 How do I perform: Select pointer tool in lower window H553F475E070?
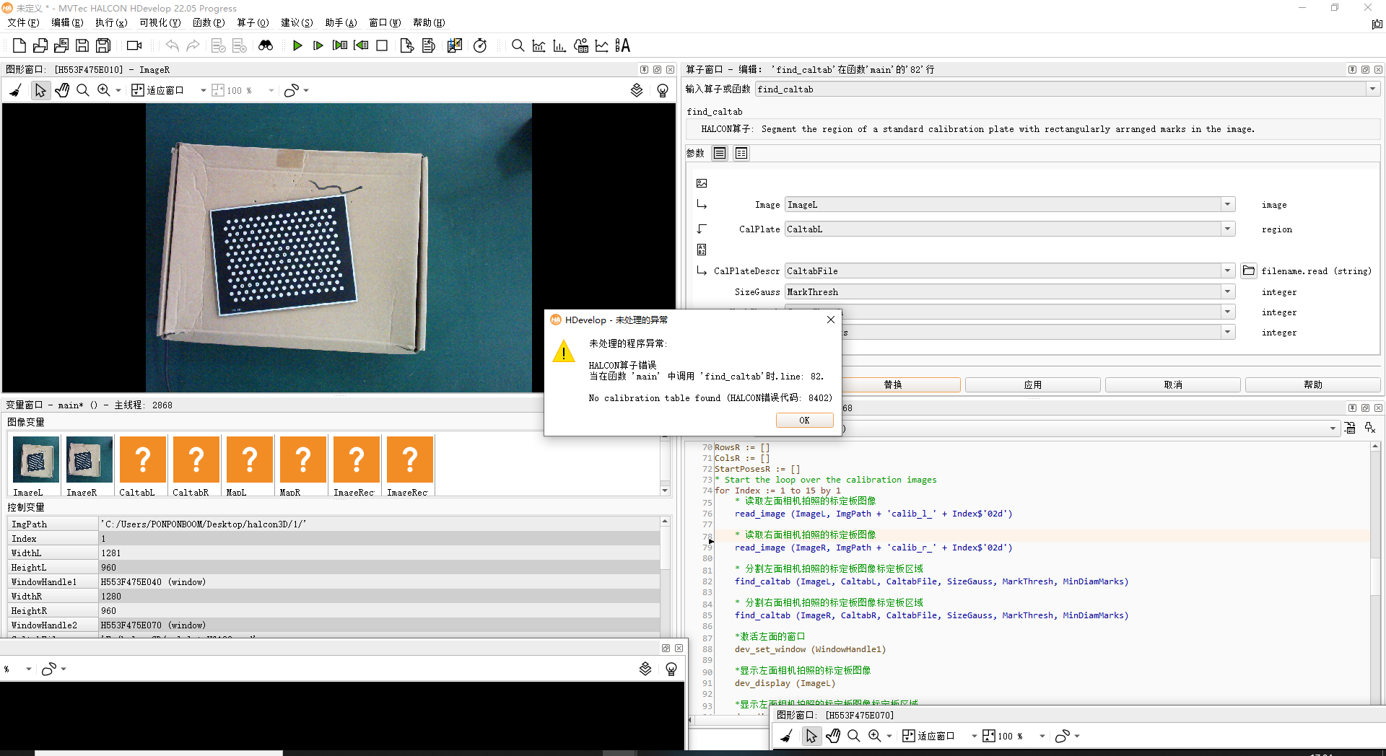click(x=811, y=736)
